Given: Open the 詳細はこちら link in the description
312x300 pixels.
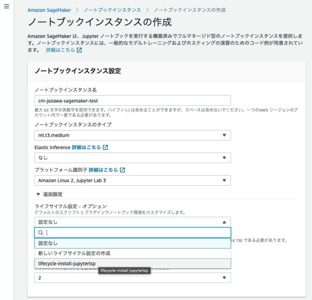Looking at the screenshot, I should 60,50.
